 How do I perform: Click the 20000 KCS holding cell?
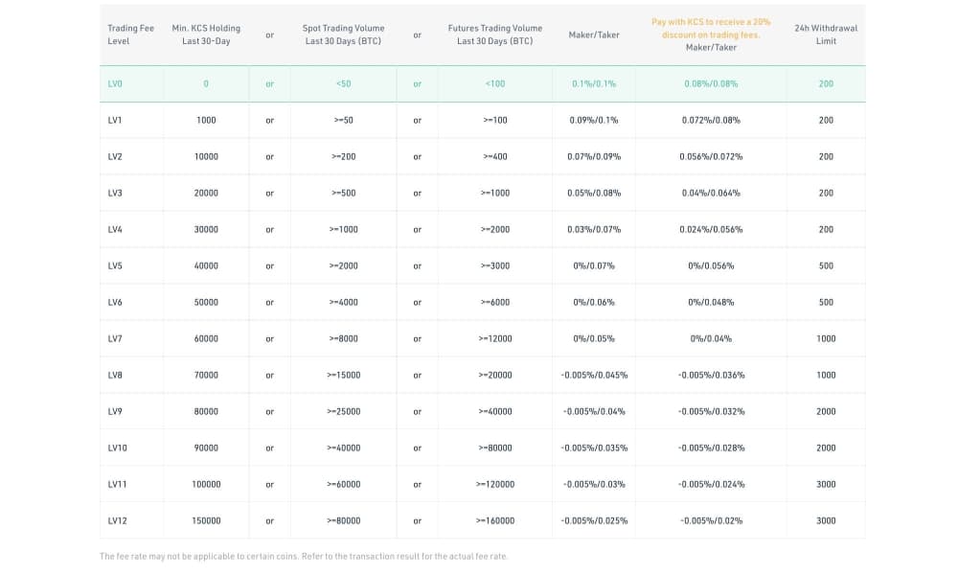206,193
